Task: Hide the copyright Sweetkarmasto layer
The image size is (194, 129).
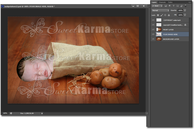Action: [x=153, y=25]
